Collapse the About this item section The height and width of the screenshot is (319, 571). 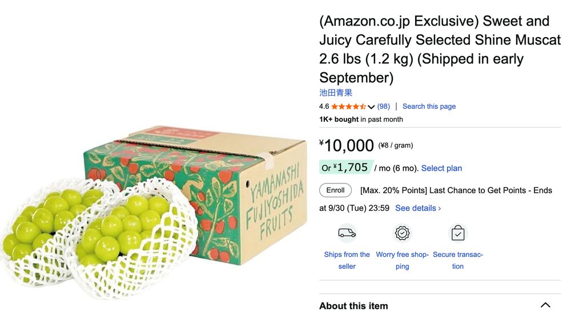tap(545, 305)
